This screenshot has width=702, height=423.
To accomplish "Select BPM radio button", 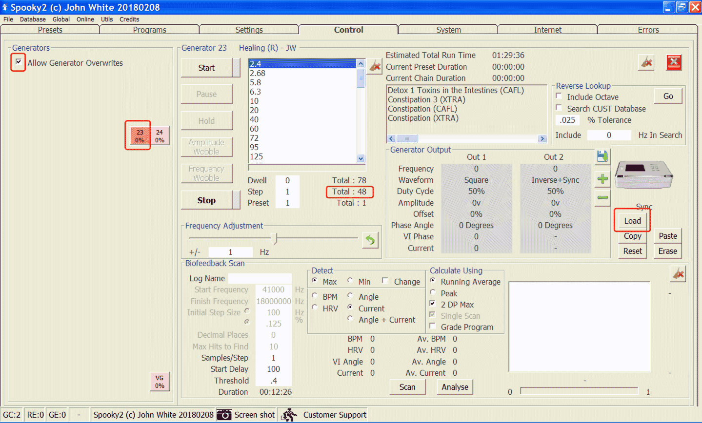I will [315, 296].
